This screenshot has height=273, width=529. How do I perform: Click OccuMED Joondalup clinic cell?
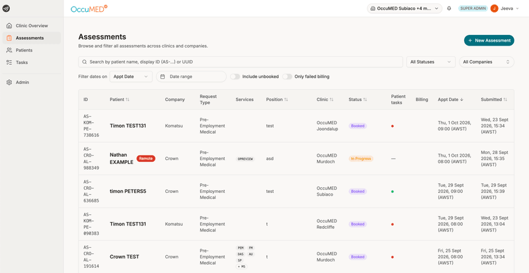tap(327, 126)
